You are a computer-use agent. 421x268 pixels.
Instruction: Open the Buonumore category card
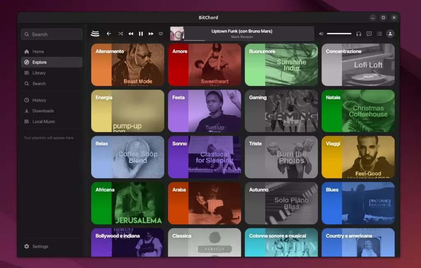point(281,65)
